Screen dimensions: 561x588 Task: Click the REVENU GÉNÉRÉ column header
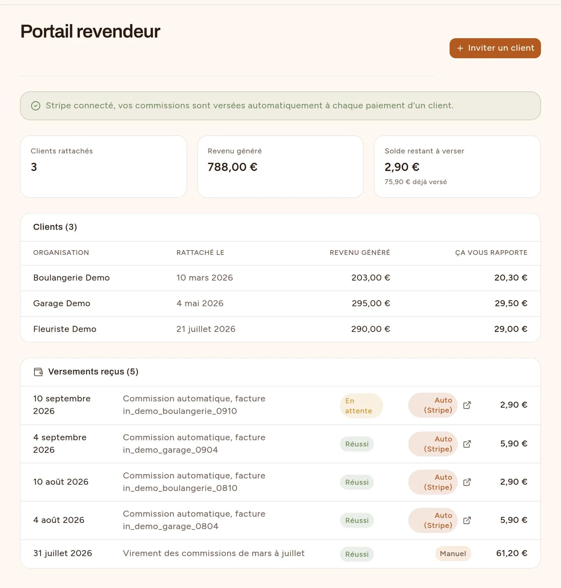click(360, 253)
